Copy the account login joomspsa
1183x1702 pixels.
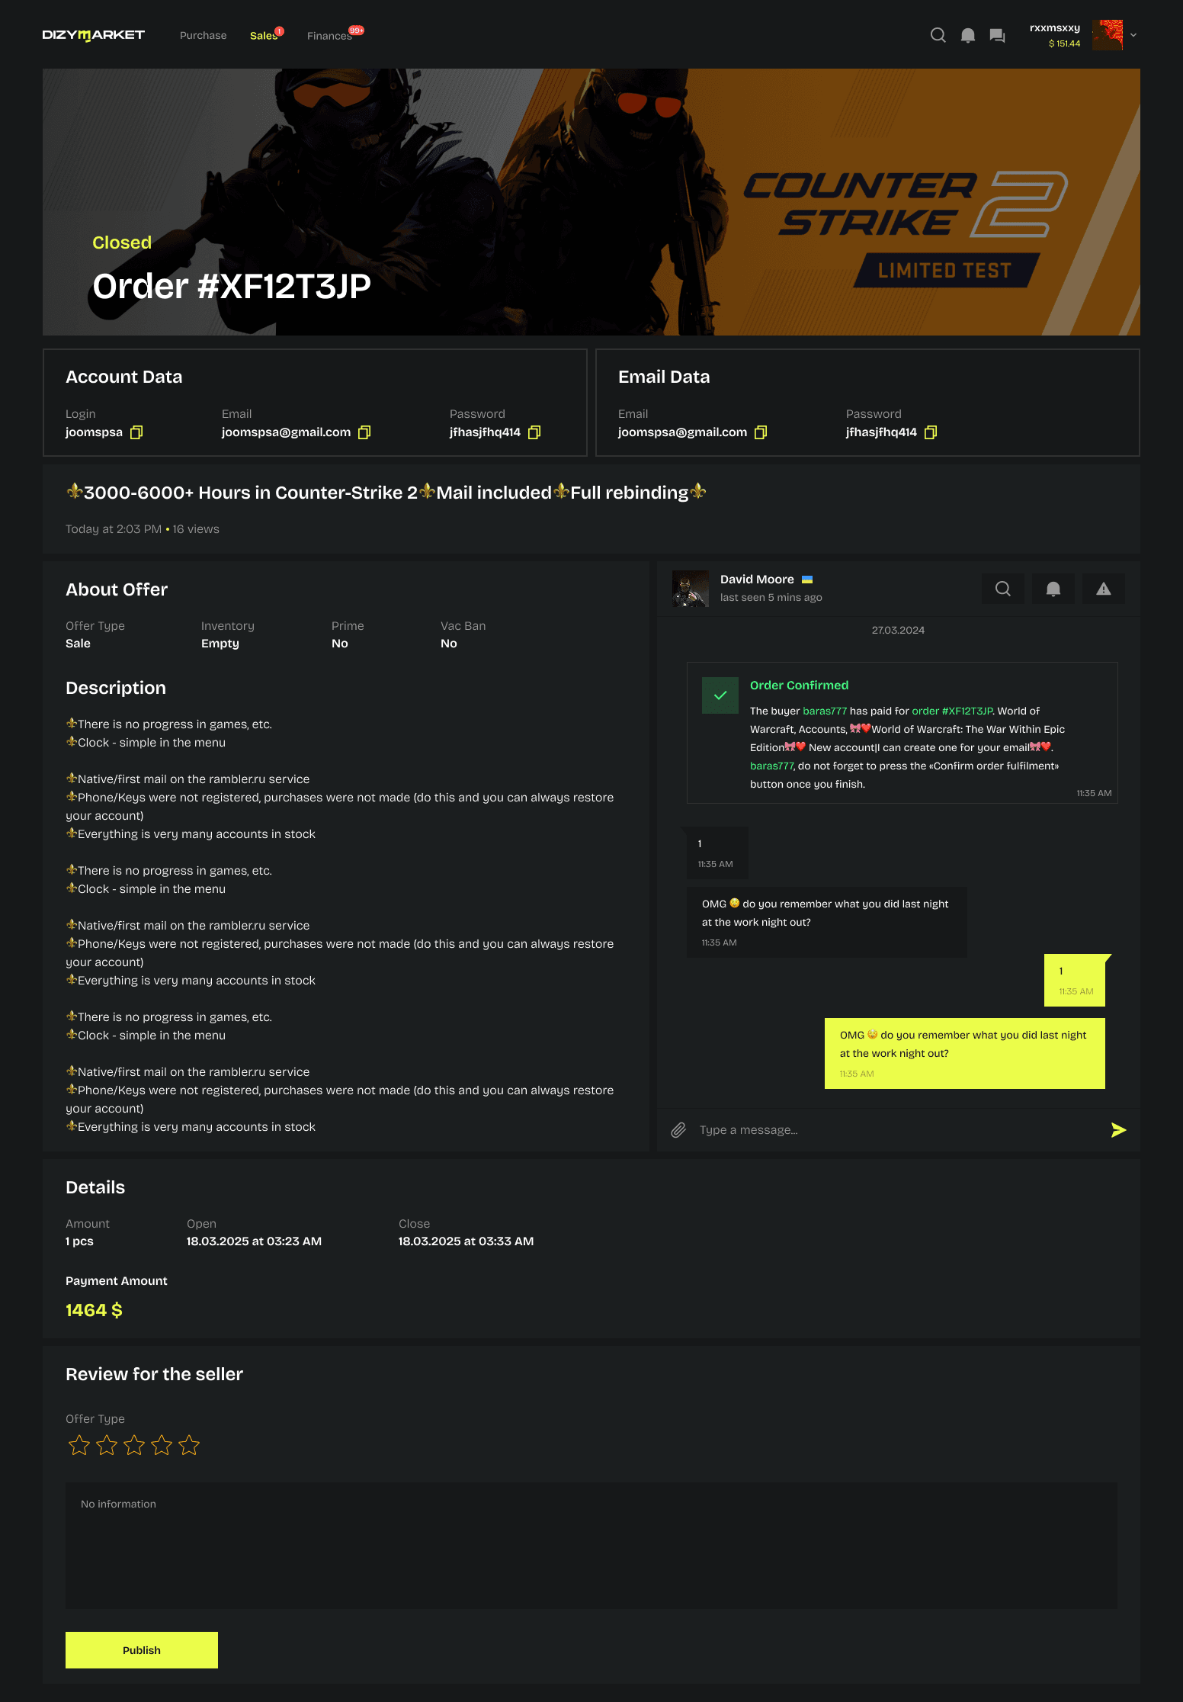click(x=136, y=432)
